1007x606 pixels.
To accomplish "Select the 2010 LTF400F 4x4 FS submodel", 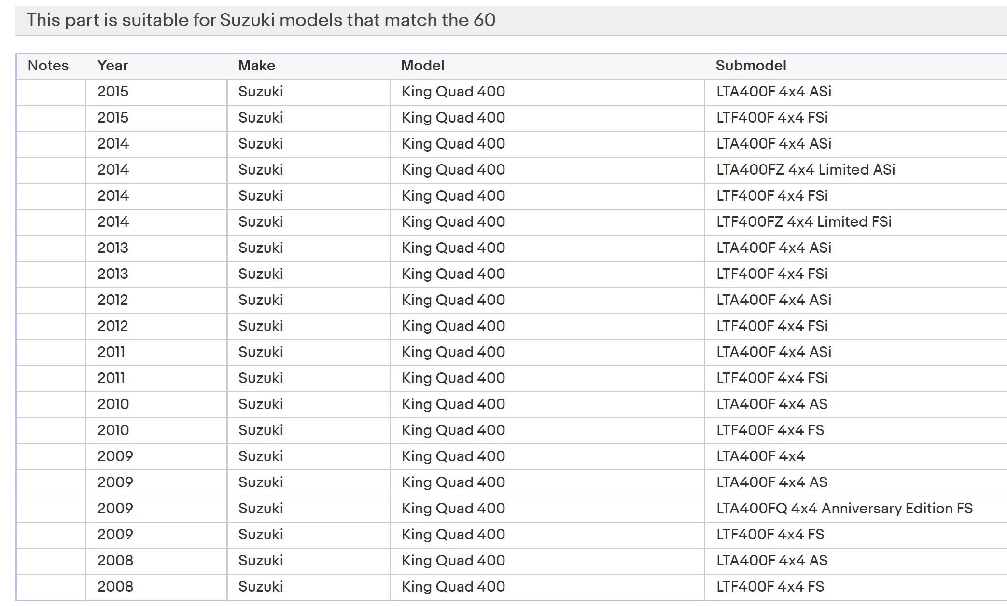I will pyautogui.click(x=770, y=430).
